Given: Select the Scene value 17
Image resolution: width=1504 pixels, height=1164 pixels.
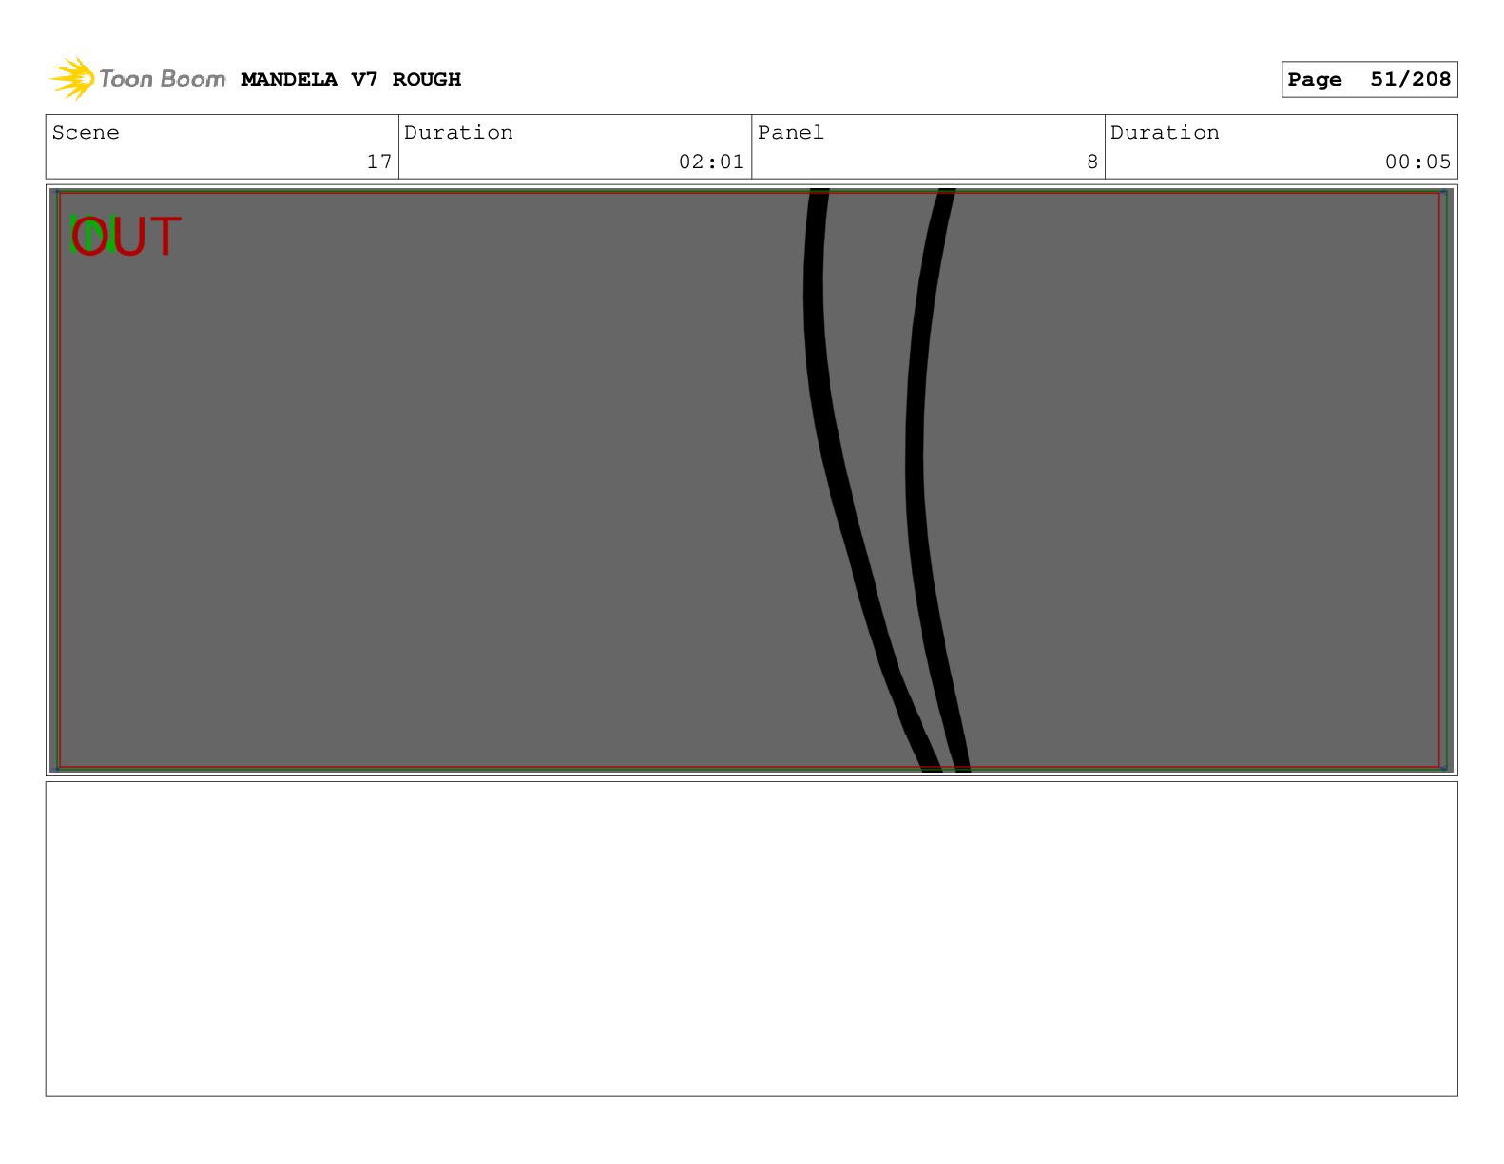Looking at the screenshot, I should tap(379, 162).
